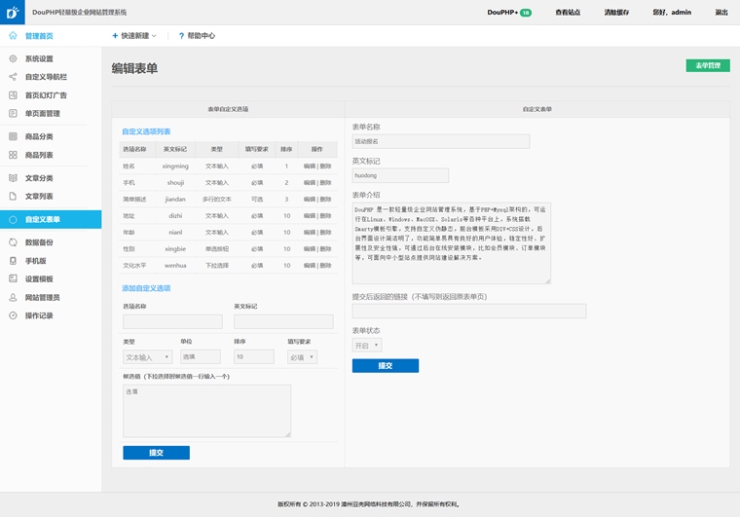Open the 类型 dropdown showing 文本输入
The width and height of the screenshot is (740, 517).
tap(147, 357)
